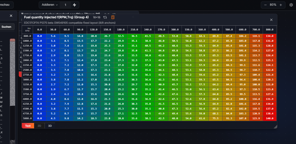Open the orange calculator icon
This screenshot has width=296, height=144.
[x=113, y=17]
